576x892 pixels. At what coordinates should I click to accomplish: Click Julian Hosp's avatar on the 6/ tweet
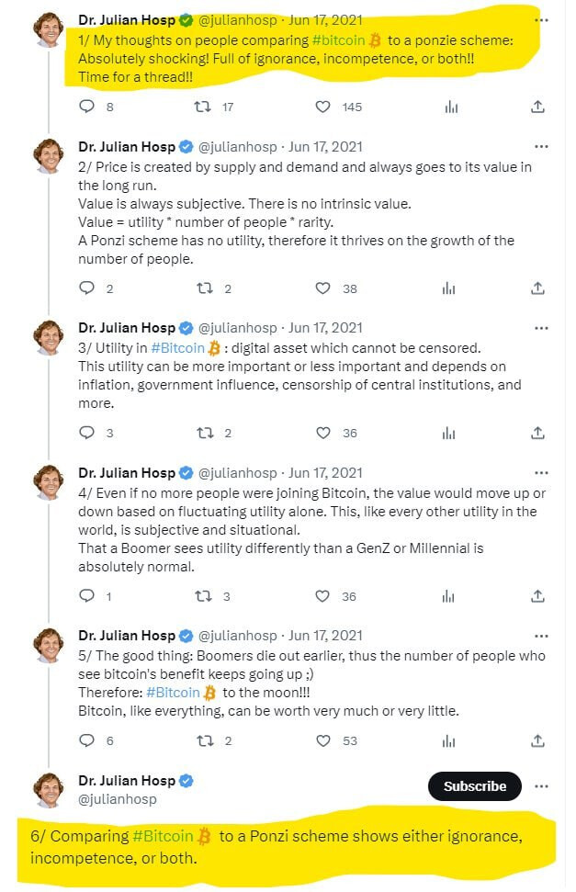[x=49, y=790]
